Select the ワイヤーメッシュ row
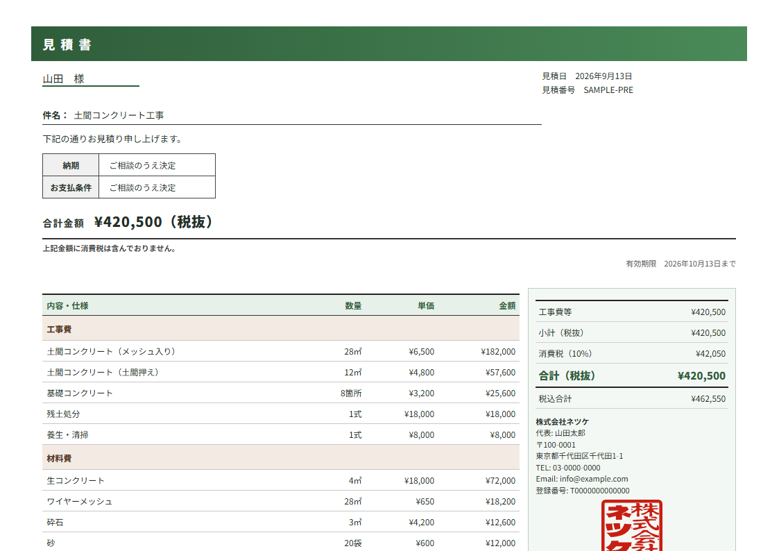Screen dimensions: 779x551 click(281, 501)
